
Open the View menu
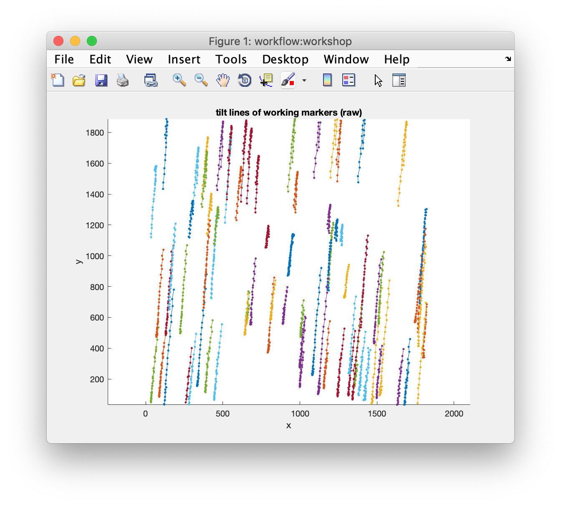click(x=139, y=59)
